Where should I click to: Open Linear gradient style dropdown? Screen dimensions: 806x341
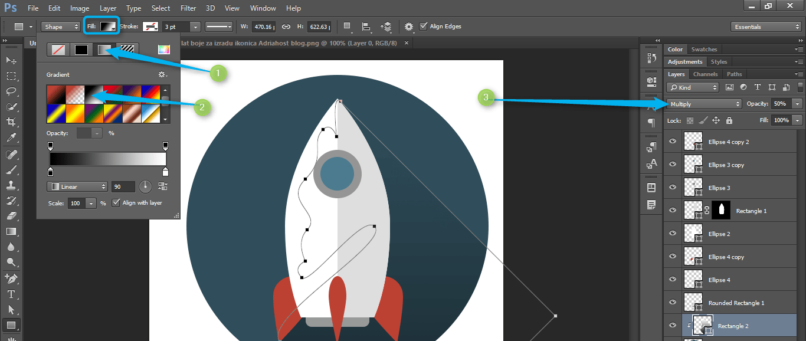pos(77,186)
